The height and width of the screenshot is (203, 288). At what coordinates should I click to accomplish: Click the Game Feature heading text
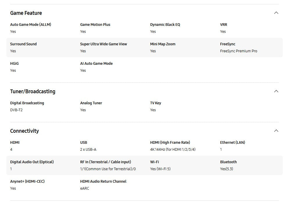point(26,13)
